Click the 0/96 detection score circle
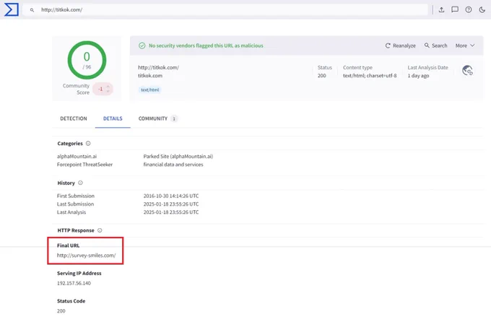 (x=87, y=60)
